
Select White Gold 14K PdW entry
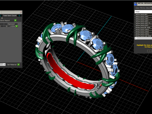(143, 36)
